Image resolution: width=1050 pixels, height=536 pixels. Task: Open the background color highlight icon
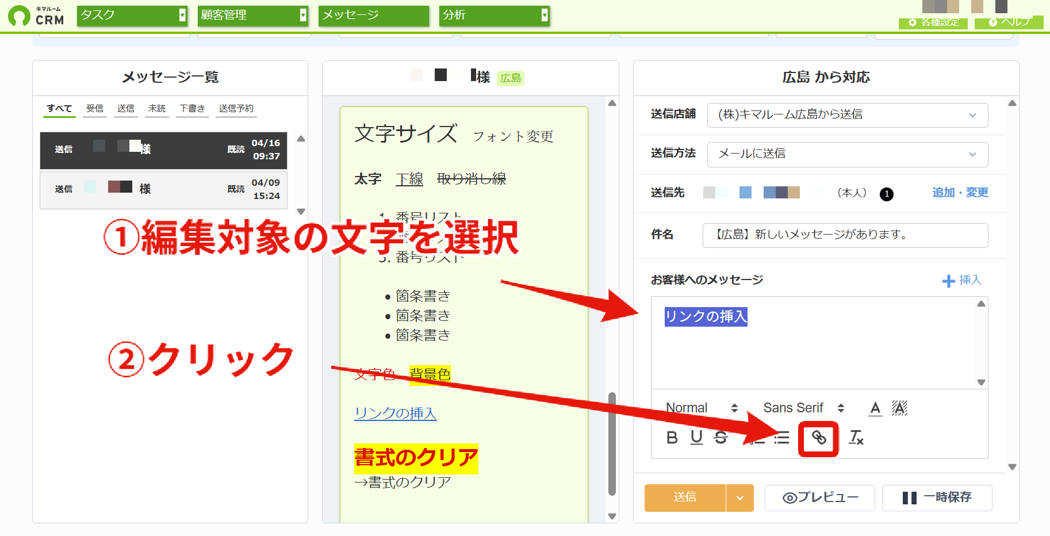point(899,408)
